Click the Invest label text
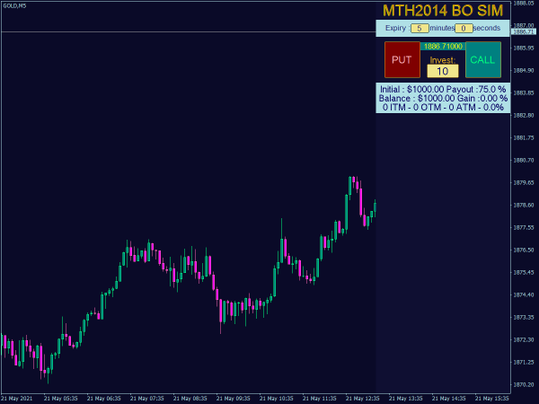 click(x=442, y=60)
